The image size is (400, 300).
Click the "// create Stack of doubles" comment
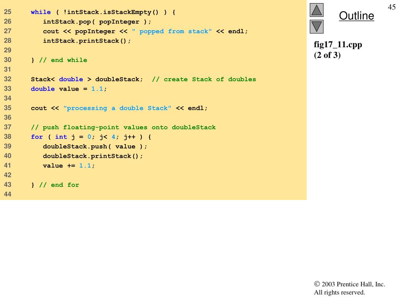coord(204,79)
